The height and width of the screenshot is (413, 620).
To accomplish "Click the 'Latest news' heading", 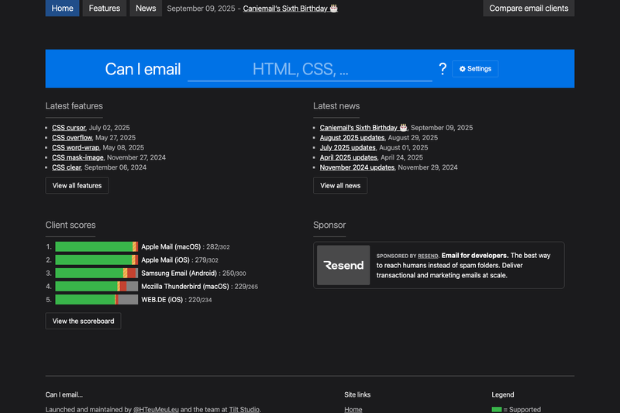I will point(336,106).
